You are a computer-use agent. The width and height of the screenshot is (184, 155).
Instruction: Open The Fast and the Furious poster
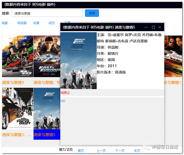173,56
